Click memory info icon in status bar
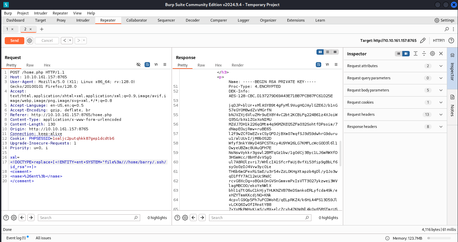 tap(387, 238)
